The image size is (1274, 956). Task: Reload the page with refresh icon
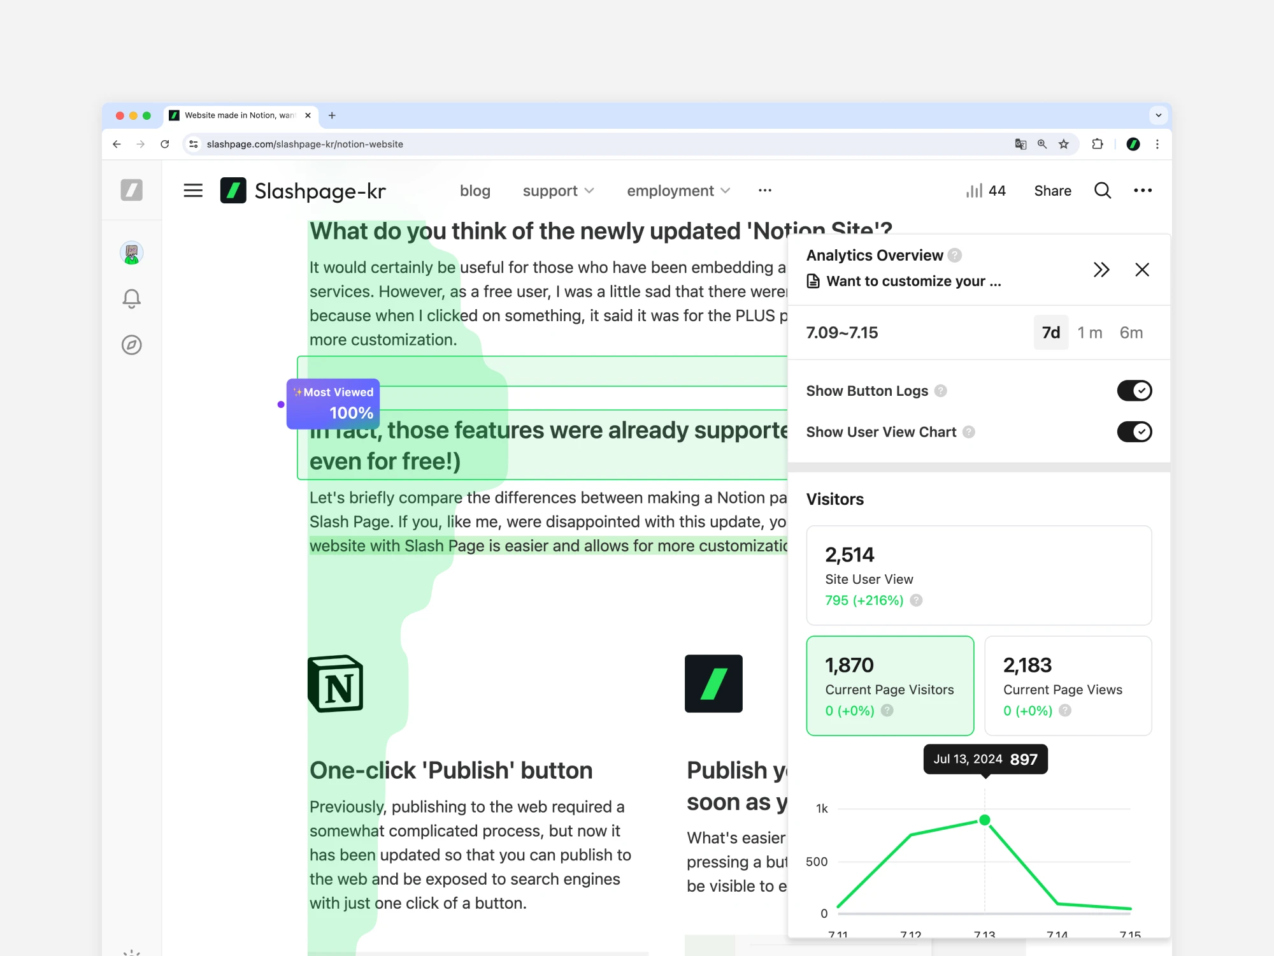(165, 144)
